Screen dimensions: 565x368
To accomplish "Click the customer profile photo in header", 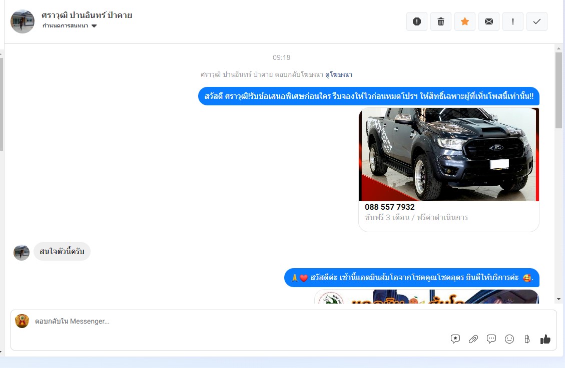I will [23, 21].
